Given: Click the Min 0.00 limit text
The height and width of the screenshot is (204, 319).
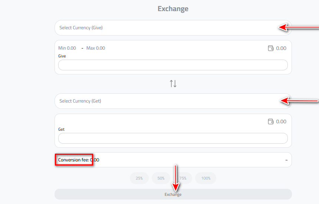Looking at the screenshot, I should coord(67,48).
